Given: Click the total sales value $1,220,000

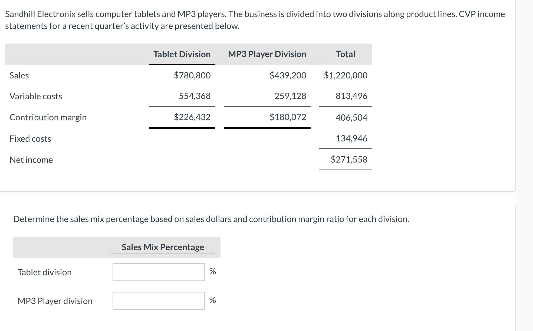Looking at the screenshot, I should click(346, 75).
